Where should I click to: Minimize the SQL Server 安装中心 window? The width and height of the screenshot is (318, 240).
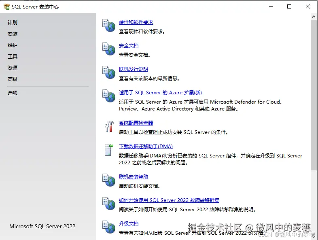[271, 7]
